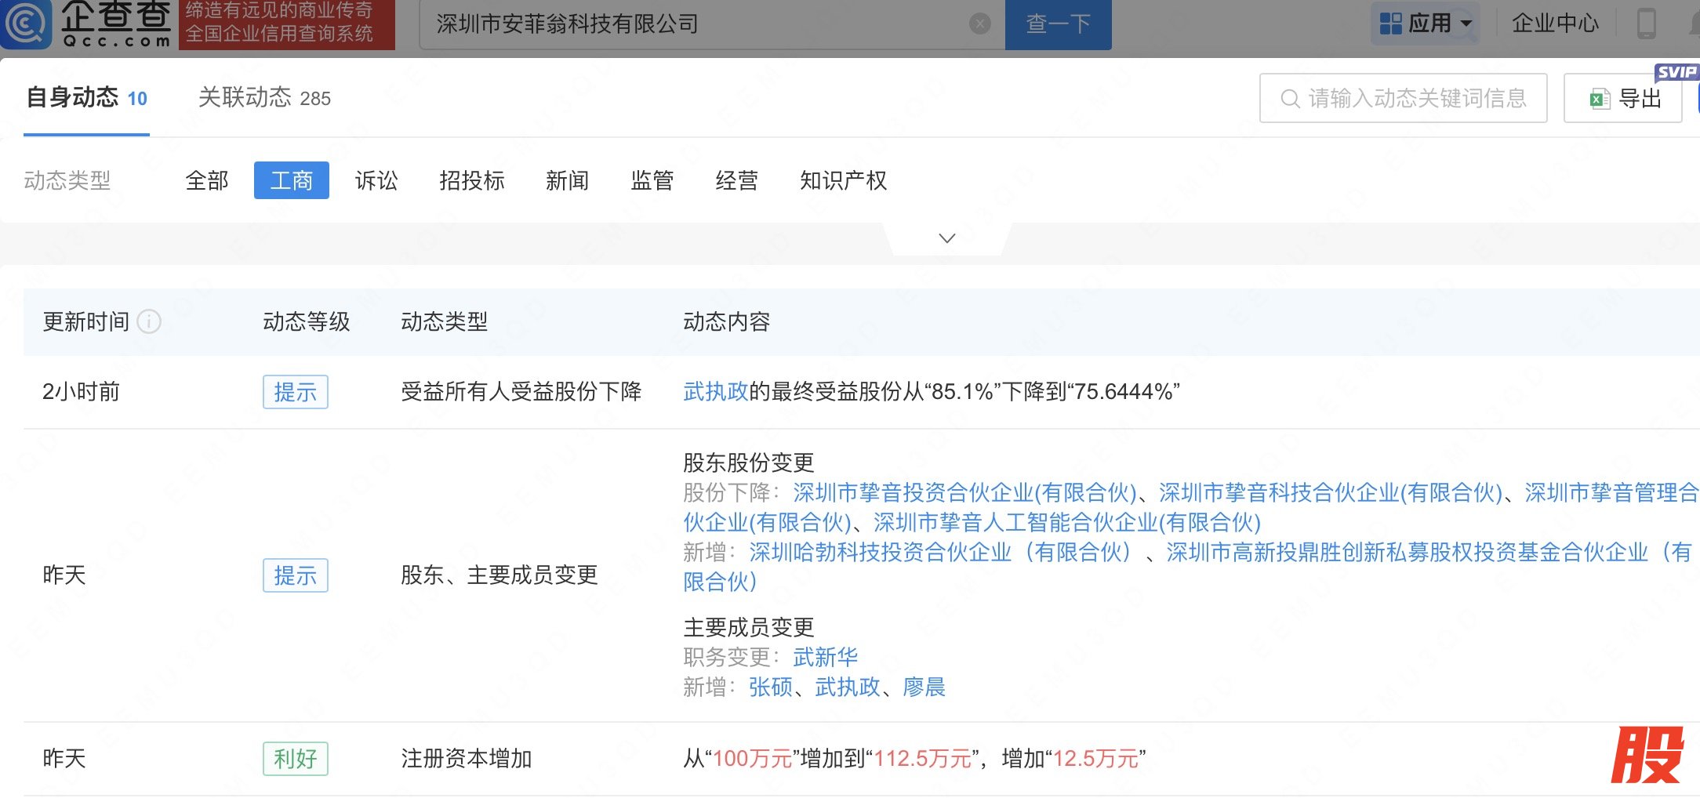Click the mobile phone icon in header
Screen dimensions: 1700x798
1646,24
